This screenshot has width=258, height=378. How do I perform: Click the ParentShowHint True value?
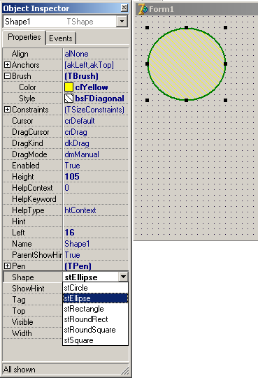(73, 255)
